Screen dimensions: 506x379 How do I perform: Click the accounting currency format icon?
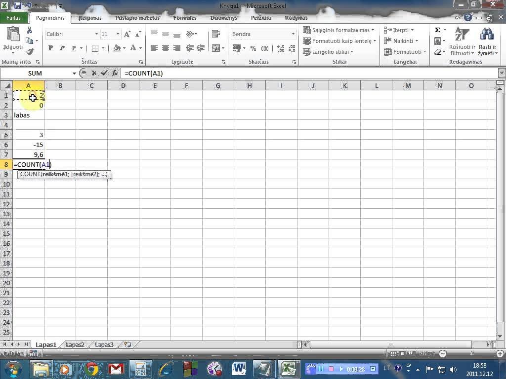click(x=237, y=48)
